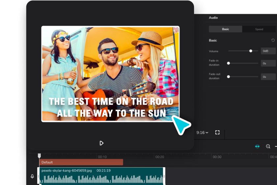277x185 pixels.
Task: Click the fullscreen preview icon
Action: 217,132
